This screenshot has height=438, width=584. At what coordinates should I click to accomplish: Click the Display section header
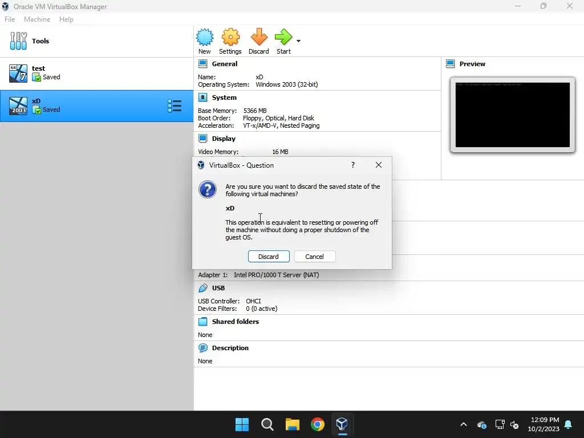click(224, 139)
